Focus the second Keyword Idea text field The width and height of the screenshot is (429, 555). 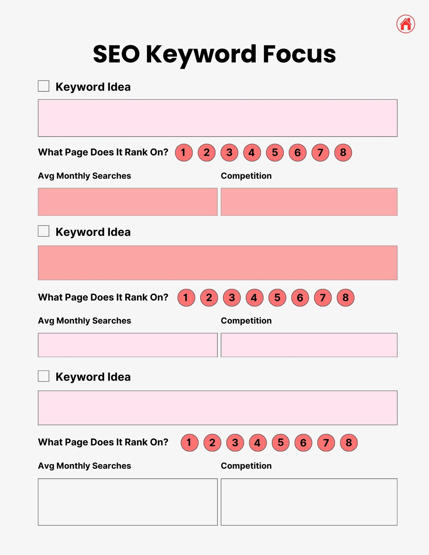point(218,263)
